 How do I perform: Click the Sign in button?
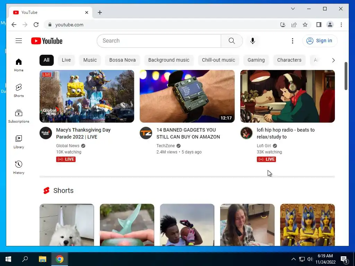point(320,41)
